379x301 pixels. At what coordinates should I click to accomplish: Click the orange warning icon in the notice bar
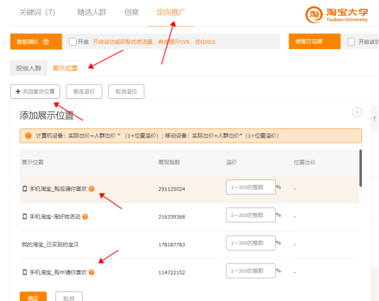click(28, 136)
